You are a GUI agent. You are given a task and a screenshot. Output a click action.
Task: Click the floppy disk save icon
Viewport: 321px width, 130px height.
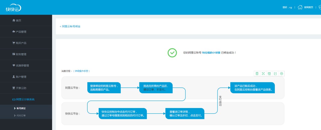click(269, 74)
